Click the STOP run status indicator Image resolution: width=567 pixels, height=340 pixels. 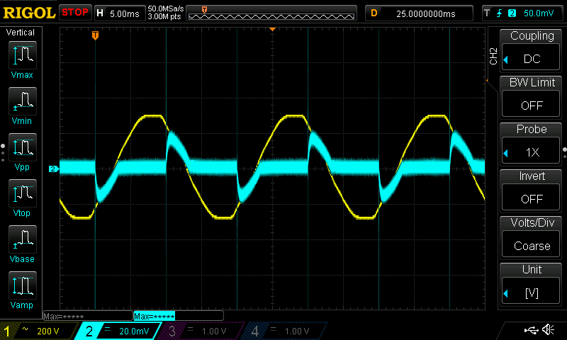(x=75, y=12)
